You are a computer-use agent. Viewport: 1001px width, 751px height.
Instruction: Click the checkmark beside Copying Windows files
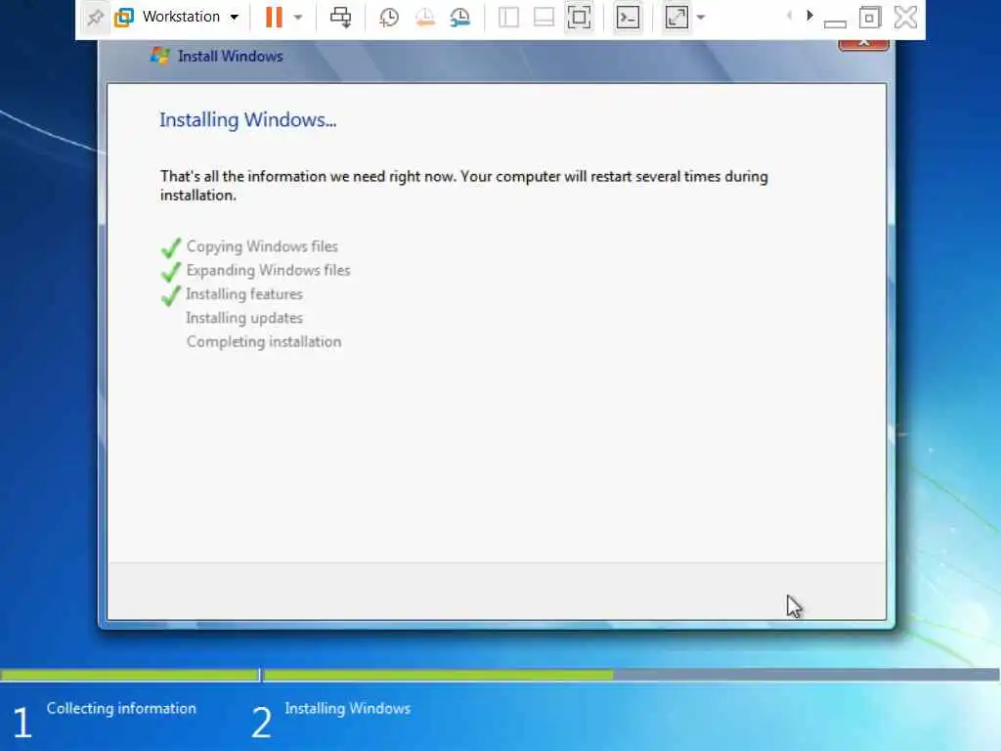tap(170, 247)
